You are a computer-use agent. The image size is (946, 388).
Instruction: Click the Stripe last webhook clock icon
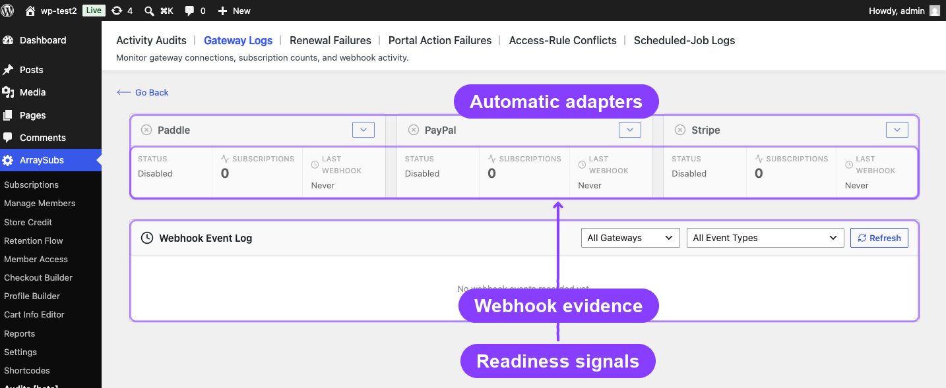click(848, 165)
